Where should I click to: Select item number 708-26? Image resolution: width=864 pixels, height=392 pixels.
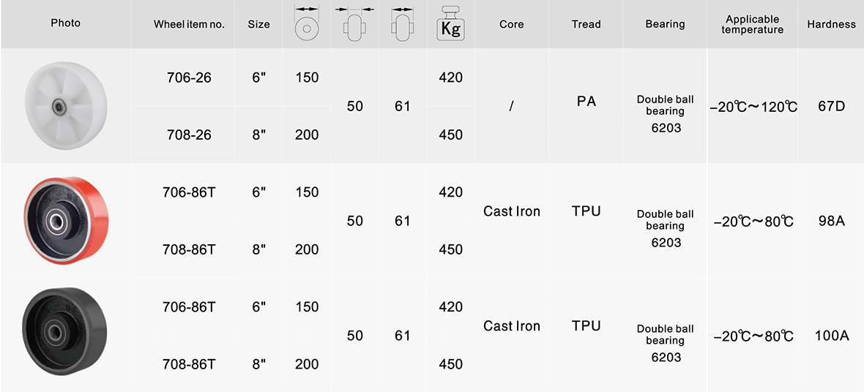click(x=189, y=135)
